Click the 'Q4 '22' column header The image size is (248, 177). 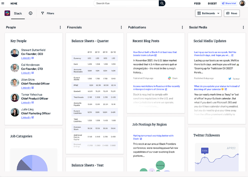[113, 52]
